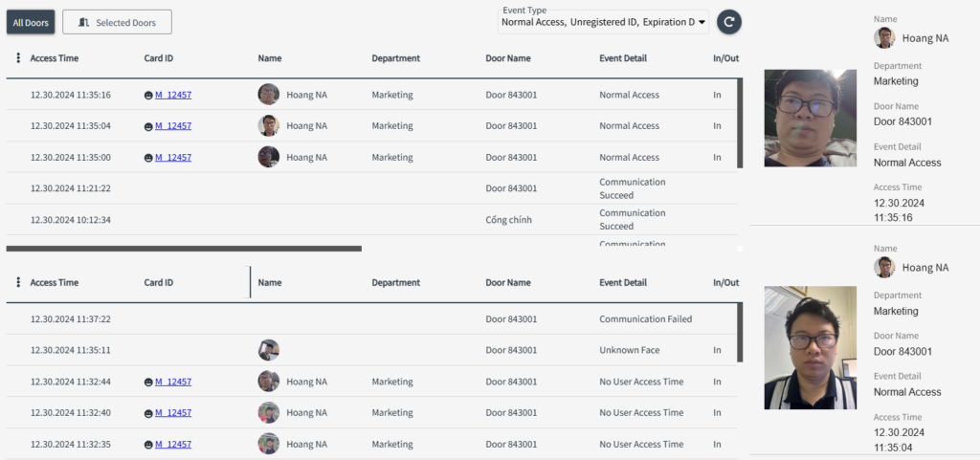Click the face icon beside card ID at 11:35:16

148,96
